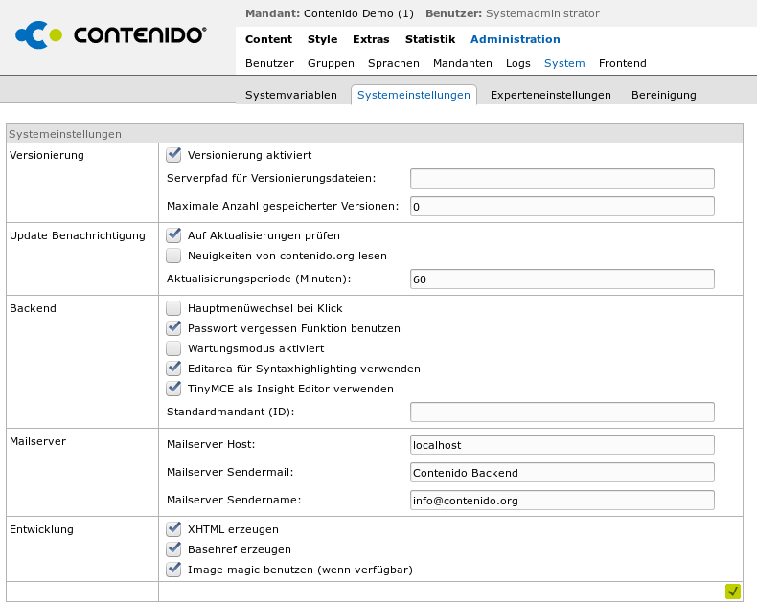Click the Contenido logo
The height and width of the screenshot is (603, 757).
112,35
